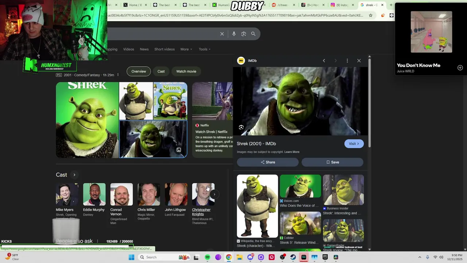Open Steam from the taskbar

point(293,257)
